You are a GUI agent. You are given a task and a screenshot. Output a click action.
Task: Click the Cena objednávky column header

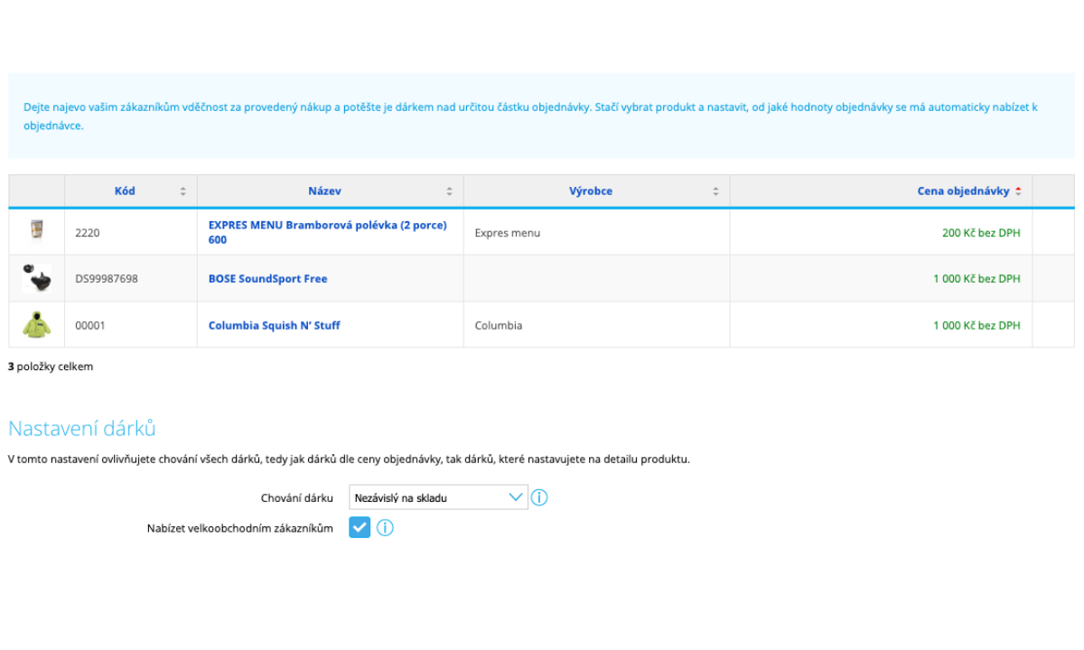tap(881, 191)
